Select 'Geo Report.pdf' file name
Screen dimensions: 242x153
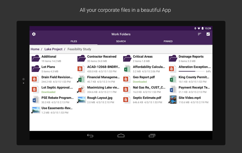coord(144,77)
